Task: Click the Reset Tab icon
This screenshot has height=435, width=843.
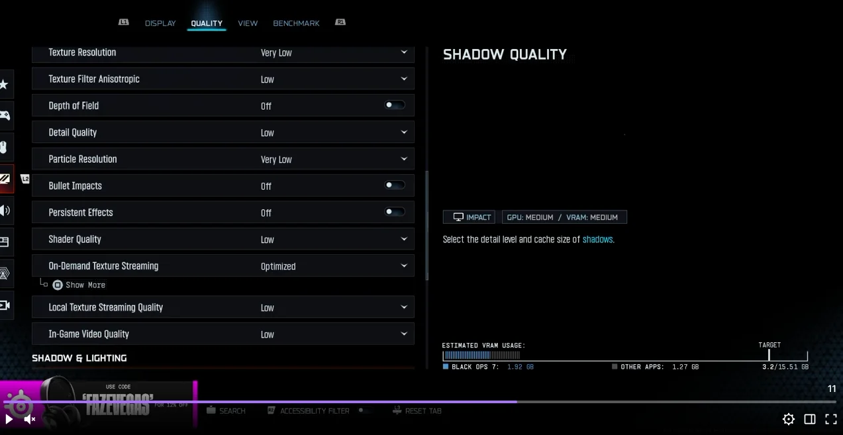Action: [x=397, y=411]
